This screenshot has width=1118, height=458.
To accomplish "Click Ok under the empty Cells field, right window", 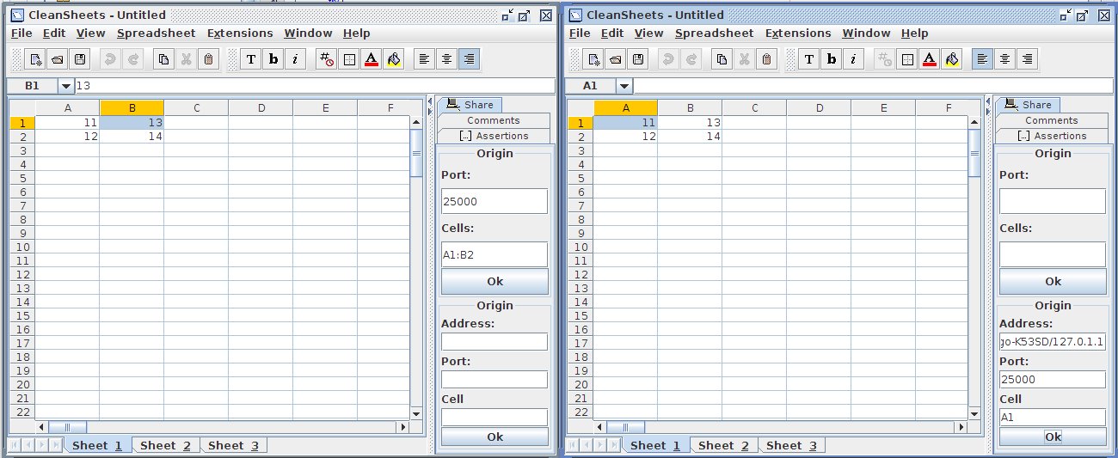I will pyautogui.click(x=1053, y=281).
